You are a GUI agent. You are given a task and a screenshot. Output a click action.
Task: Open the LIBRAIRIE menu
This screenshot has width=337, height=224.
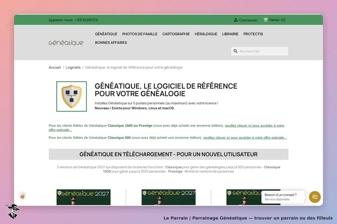[x=230, y=34]
